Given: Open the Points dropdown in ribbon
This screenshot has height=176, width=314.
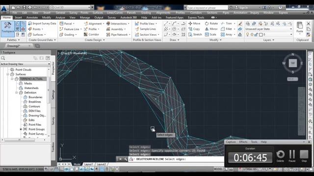Looking at the screenshot, I should coord(36,29).
